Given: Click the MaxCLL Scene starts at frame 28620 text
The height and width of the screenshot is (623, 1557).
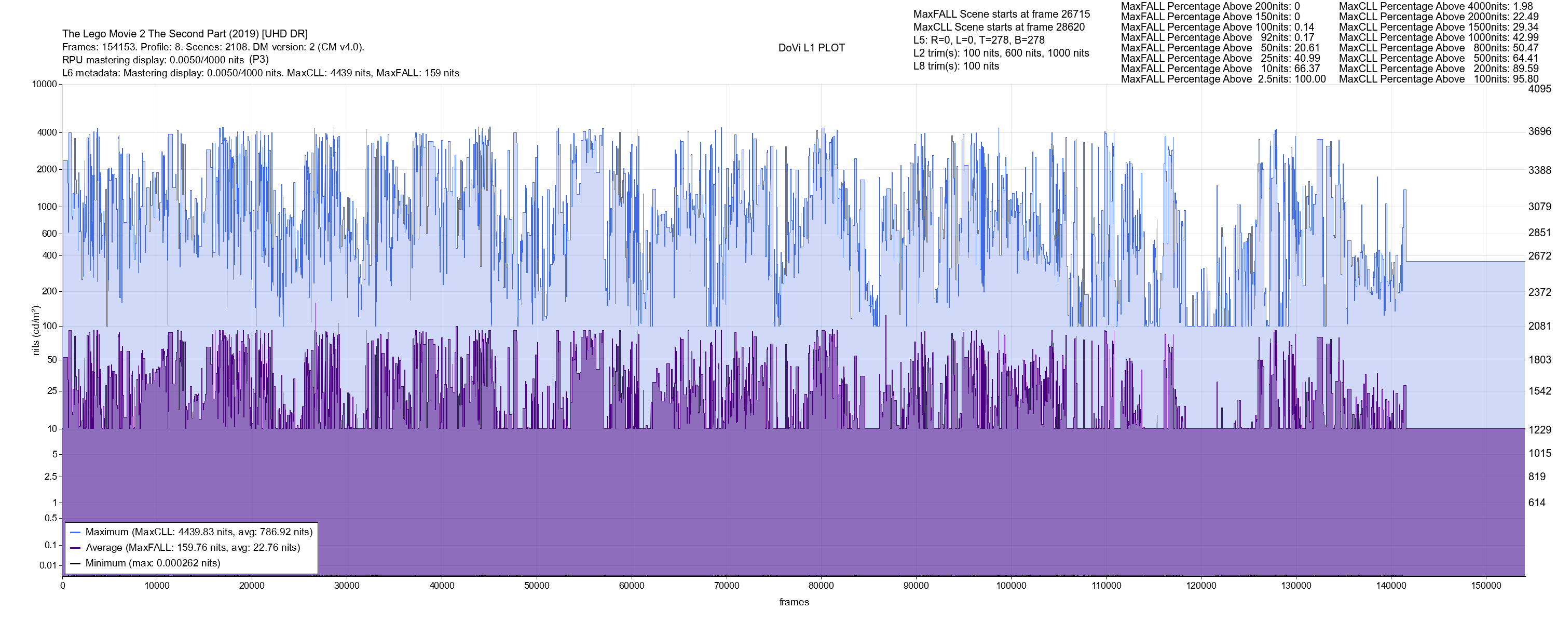Looking at the screenshot, I should [999, 27].
